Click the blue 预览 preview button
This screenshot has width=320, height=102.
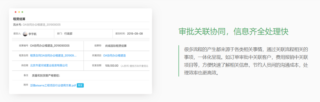pyautogui.click(x=80, y=85)
